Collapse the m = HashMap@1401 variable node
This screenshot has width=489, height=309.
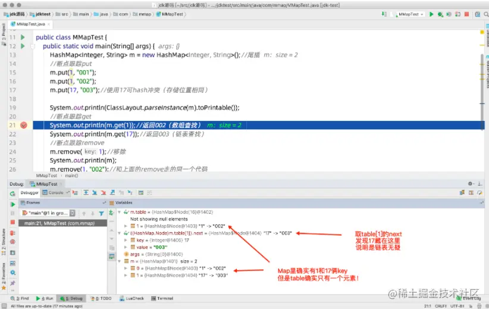tap(119, 261)
